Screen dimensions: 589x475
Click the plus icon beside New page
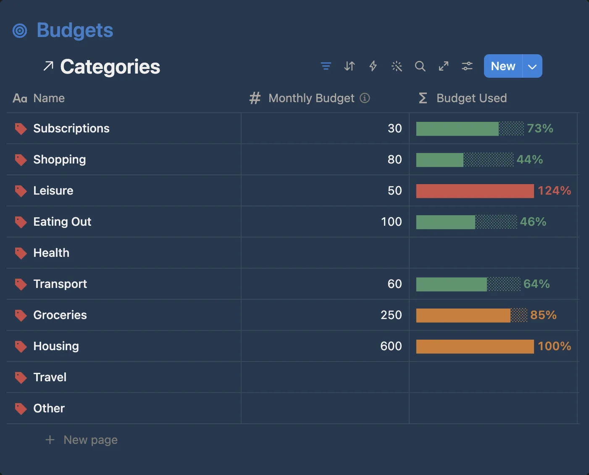pyautogui.click(x=50, y=440)
